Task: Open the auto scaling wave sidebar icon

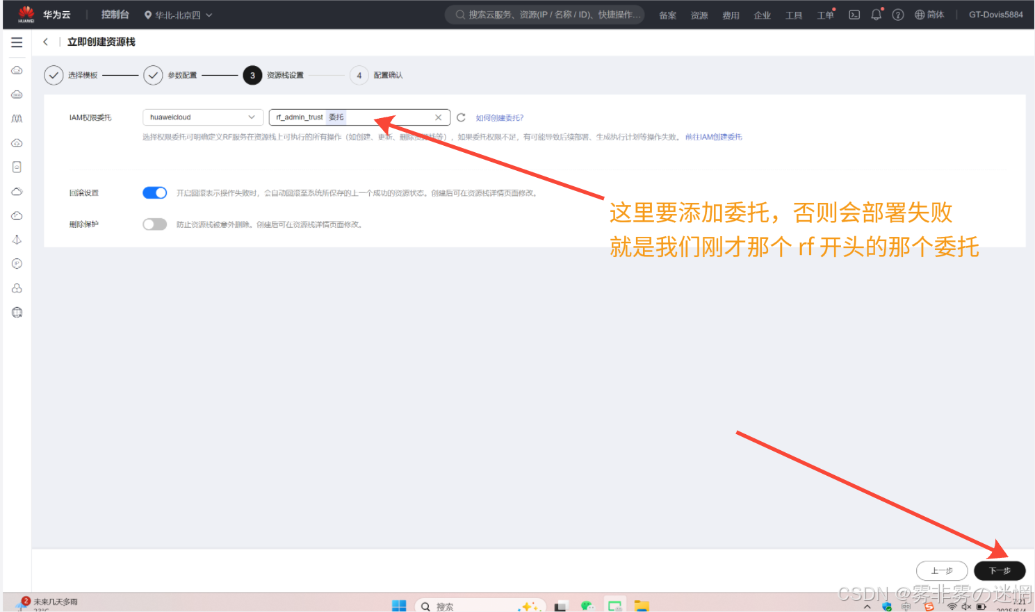Action: [x=17, y=119]
